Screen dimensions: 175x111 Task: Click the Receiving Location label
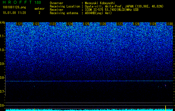click(65, 6)
